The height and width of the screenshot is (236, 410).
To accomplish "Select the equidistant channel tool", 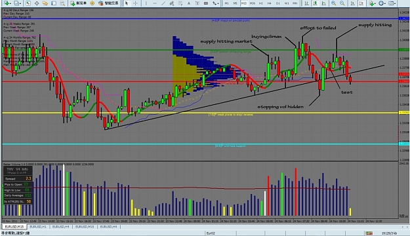I will pos(172,3).
